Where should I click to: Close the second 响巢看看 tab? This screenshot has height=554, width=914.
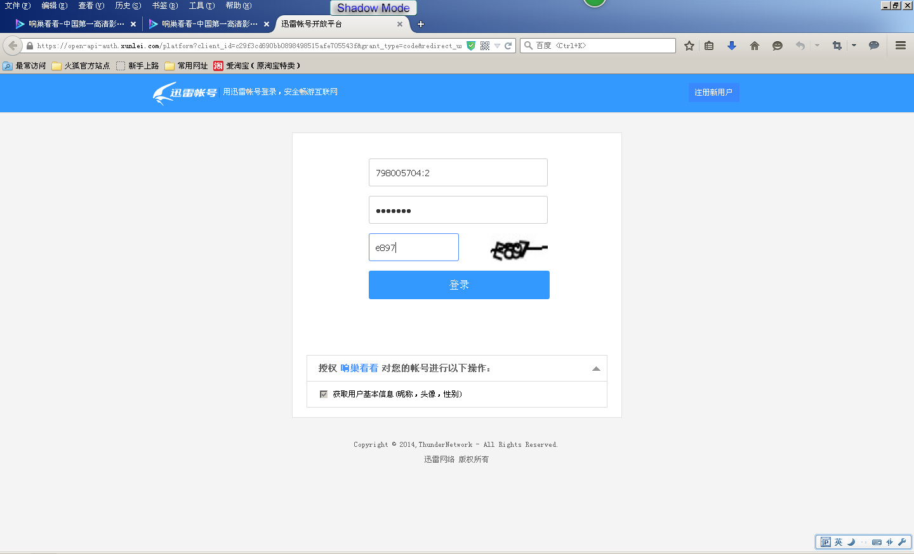(267, 24)
